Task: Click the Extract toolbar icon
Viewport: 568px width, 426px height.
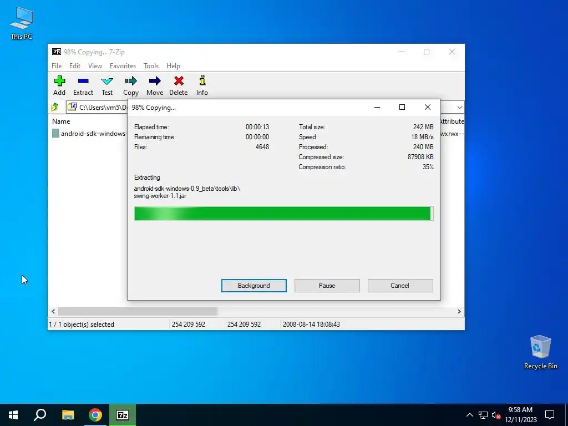Action: (83, 81)
